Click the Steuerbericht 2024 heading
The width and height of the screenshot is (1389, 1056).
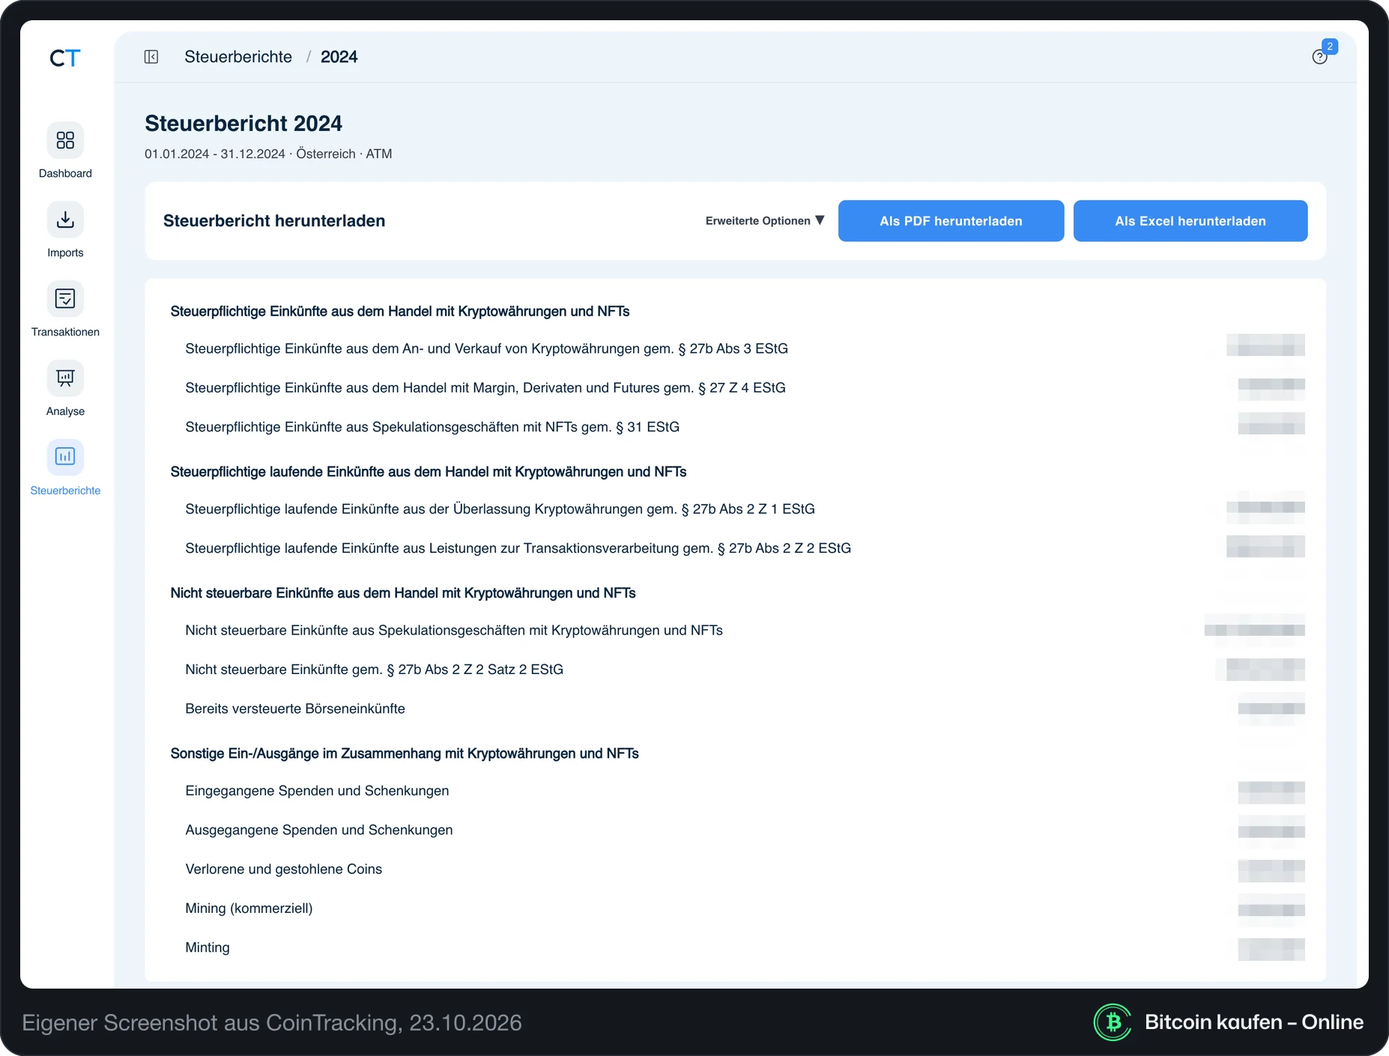(x=243, y=124)
